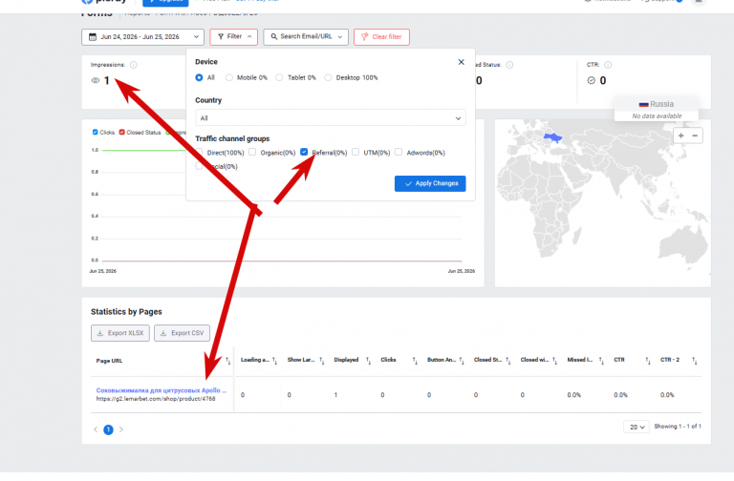Sort by the Show Lar... column arrows
Screen dimensions: 734x481
click(321, 361)
